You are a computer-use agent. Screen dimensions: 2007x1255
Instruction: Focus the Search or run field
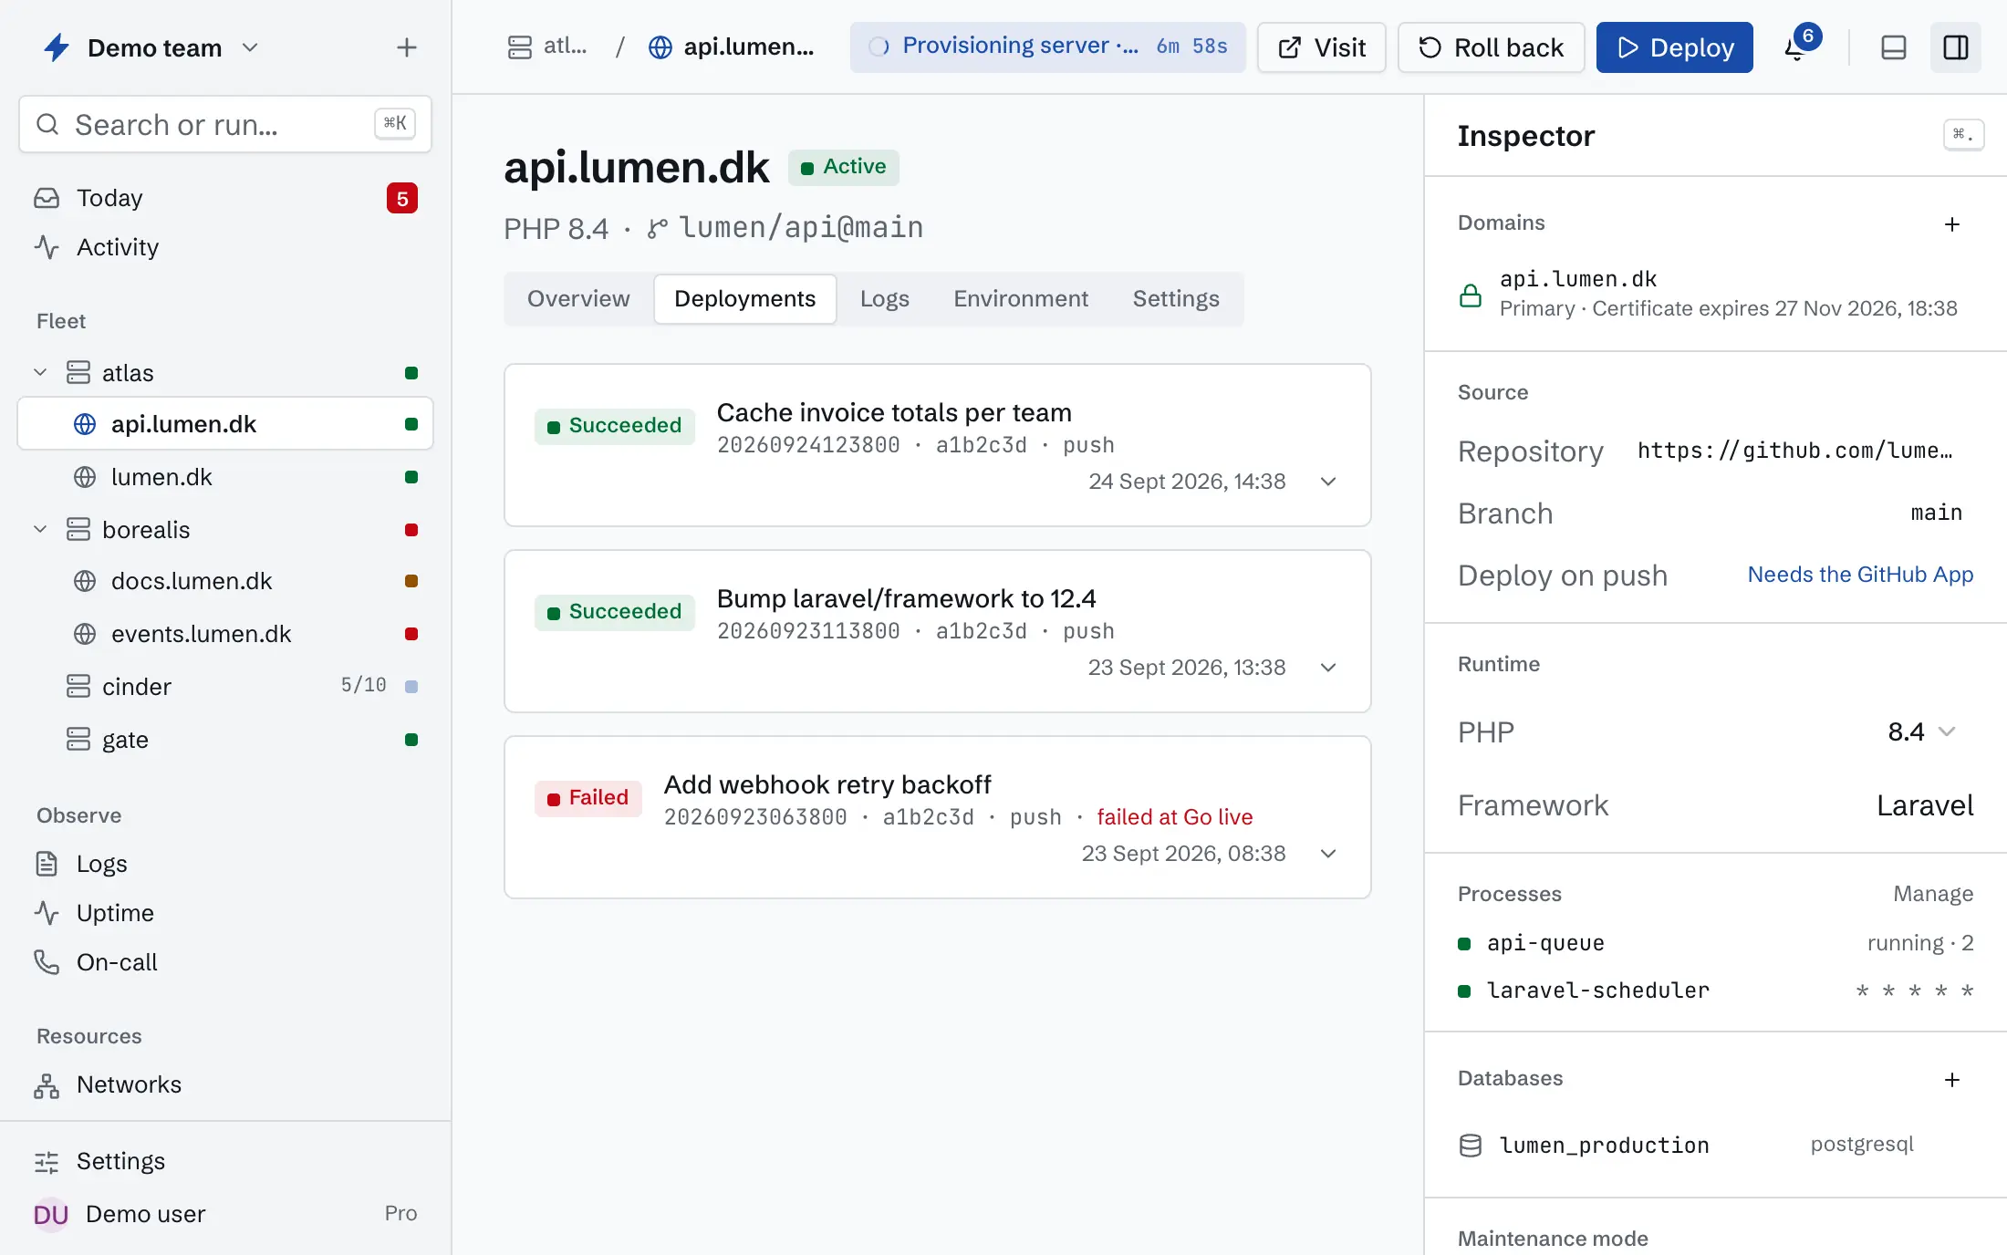click(x=225, y=124)
